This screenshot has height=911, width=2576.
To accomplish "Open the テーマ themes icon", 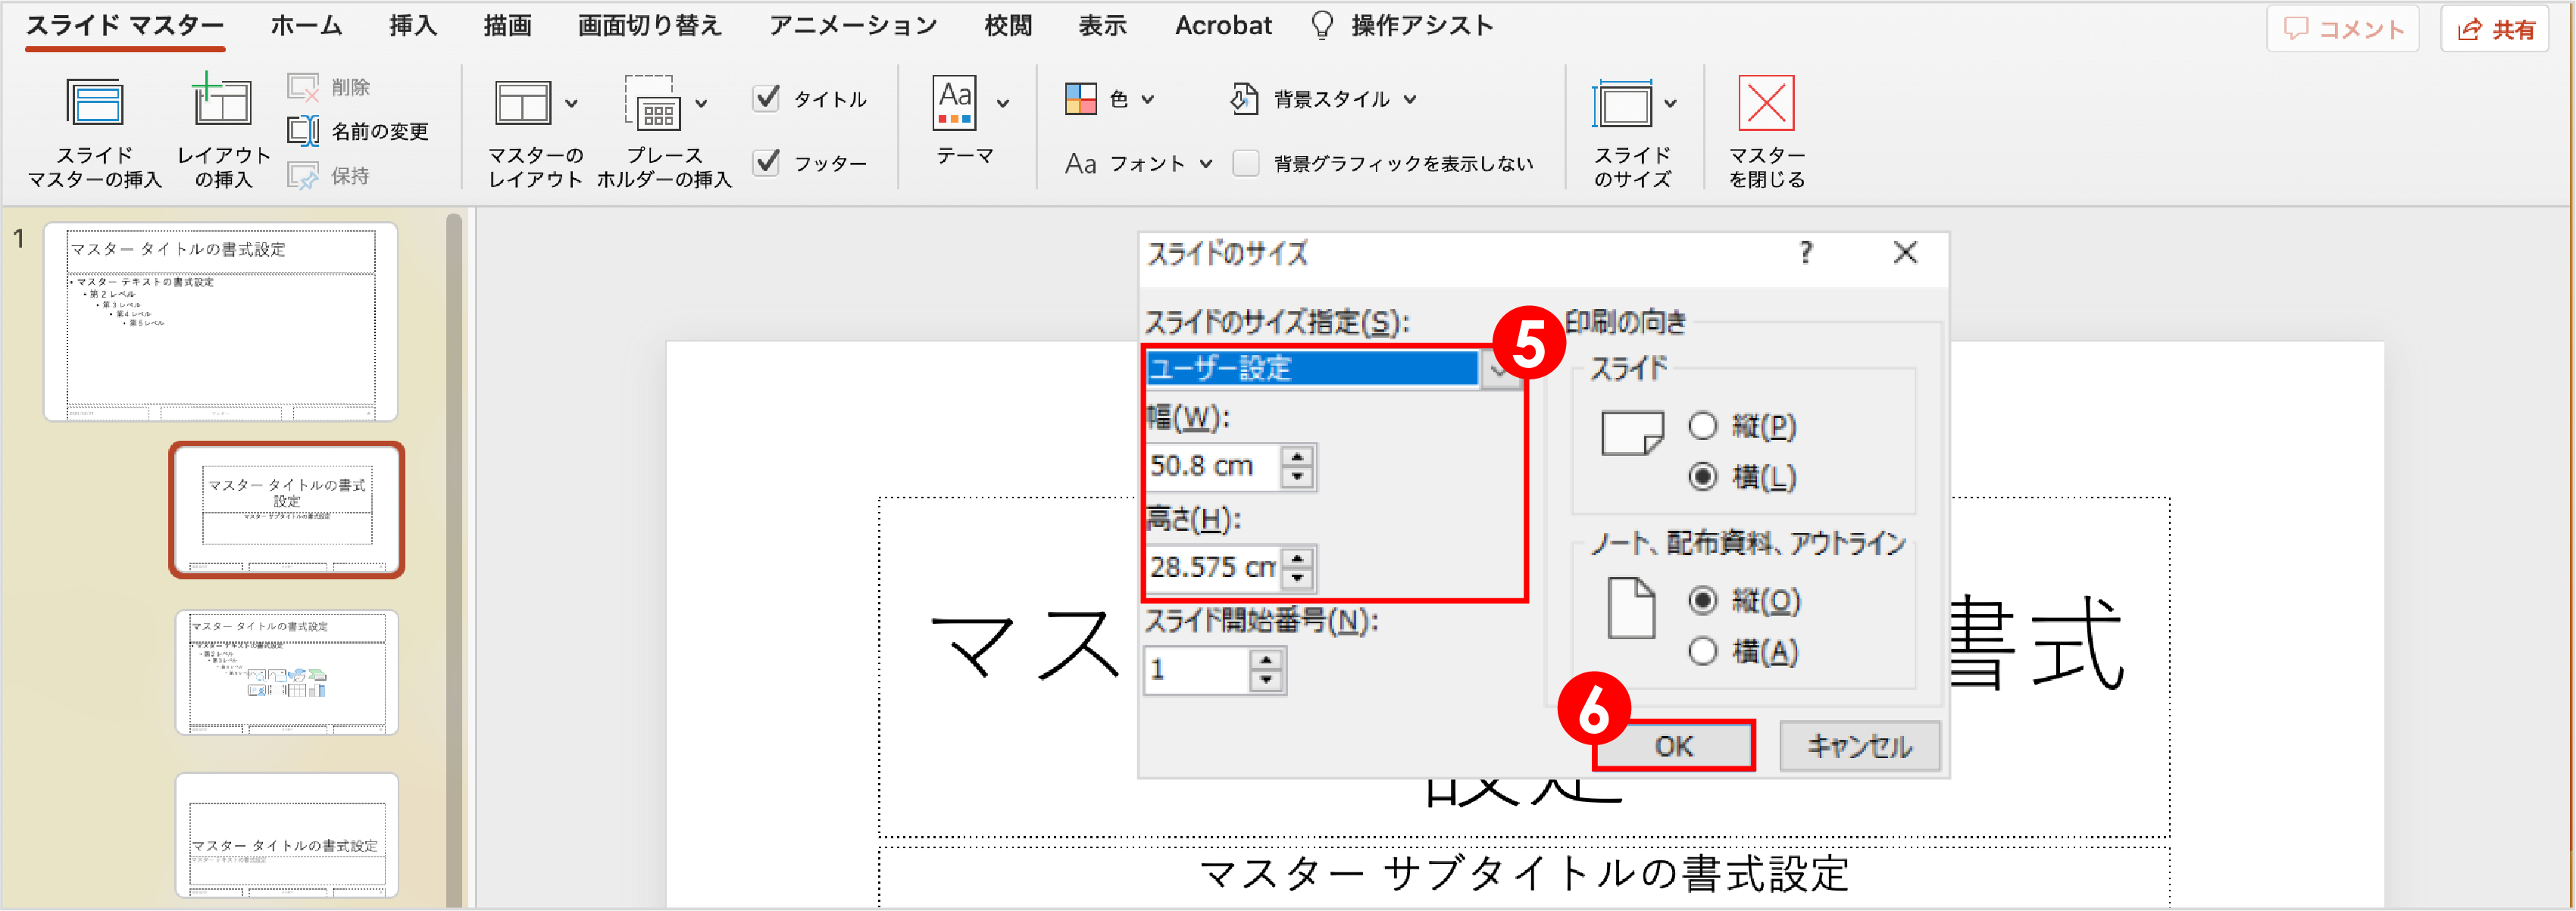I will pyautogui.click(x=955, y=103).
